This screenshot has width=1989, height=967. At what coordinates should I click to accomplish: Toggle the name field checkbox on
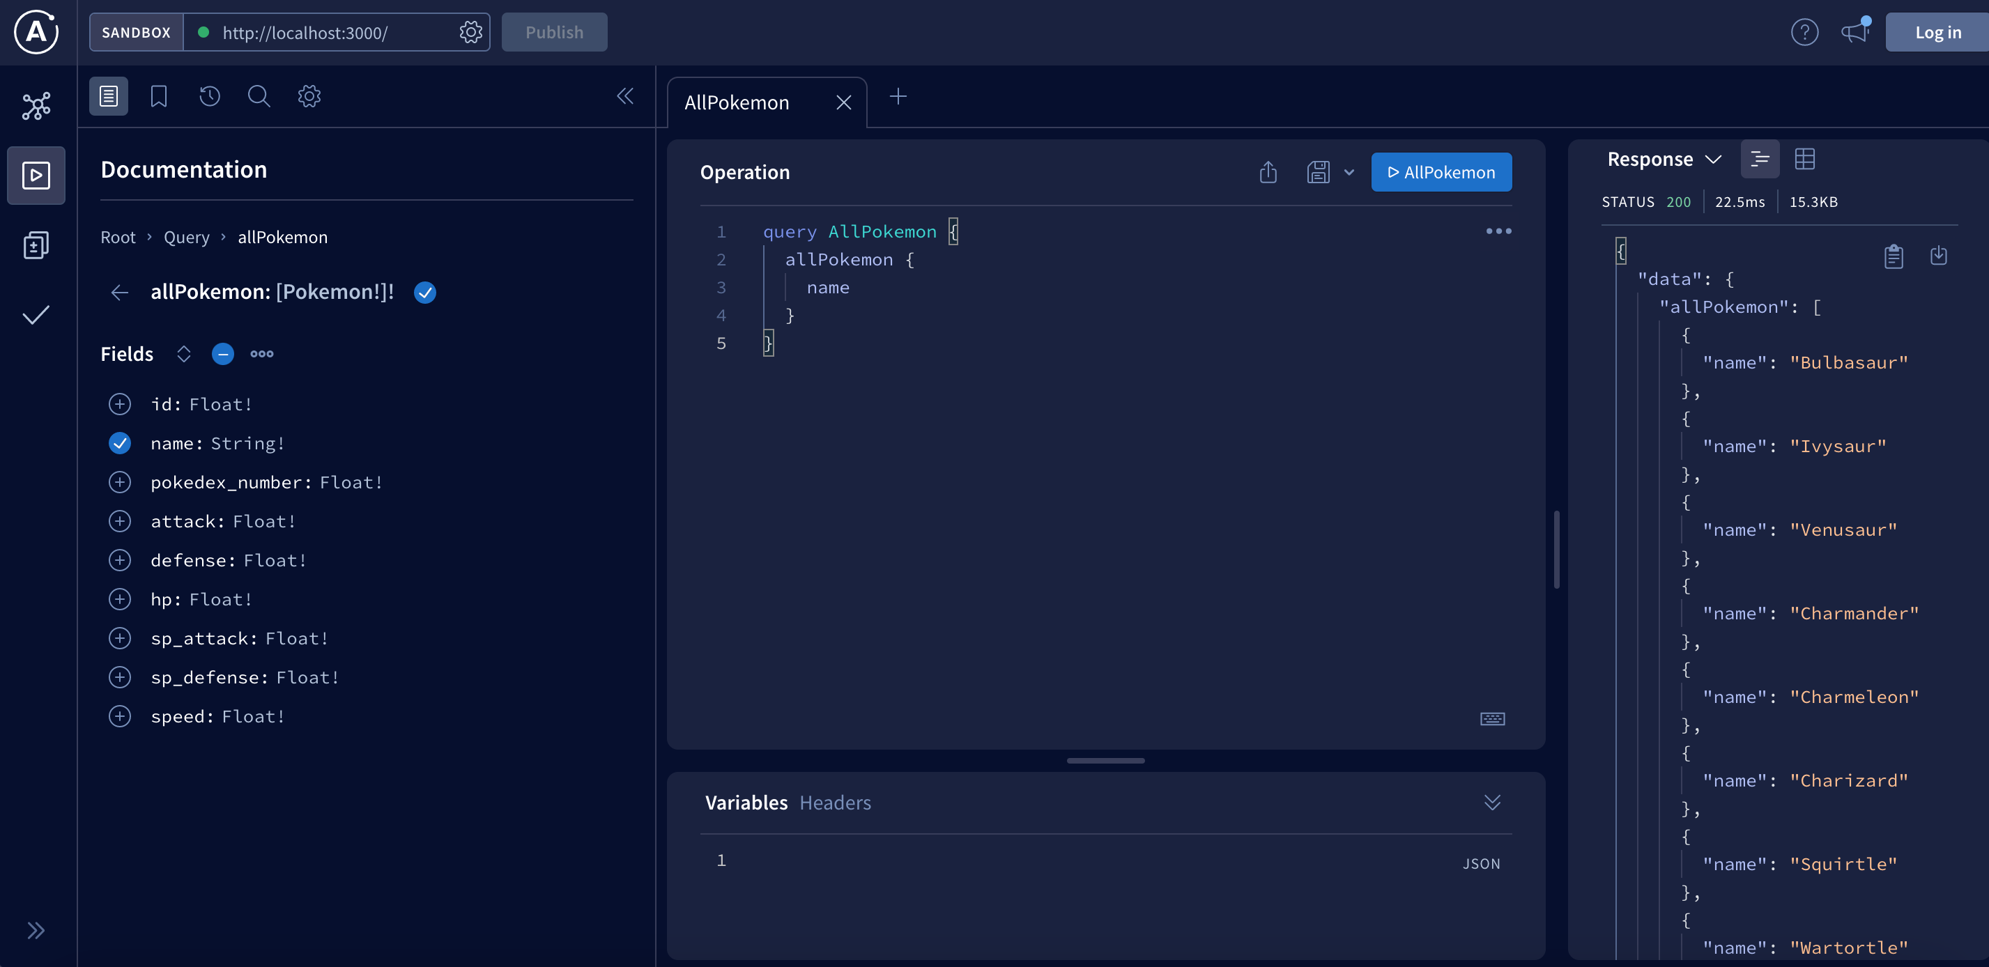121,442
